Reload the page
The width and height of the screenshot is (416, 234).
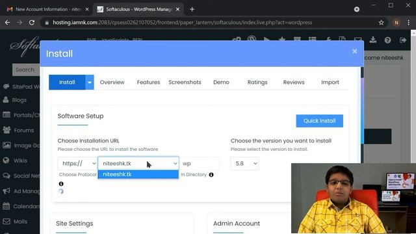coord(32,23)
